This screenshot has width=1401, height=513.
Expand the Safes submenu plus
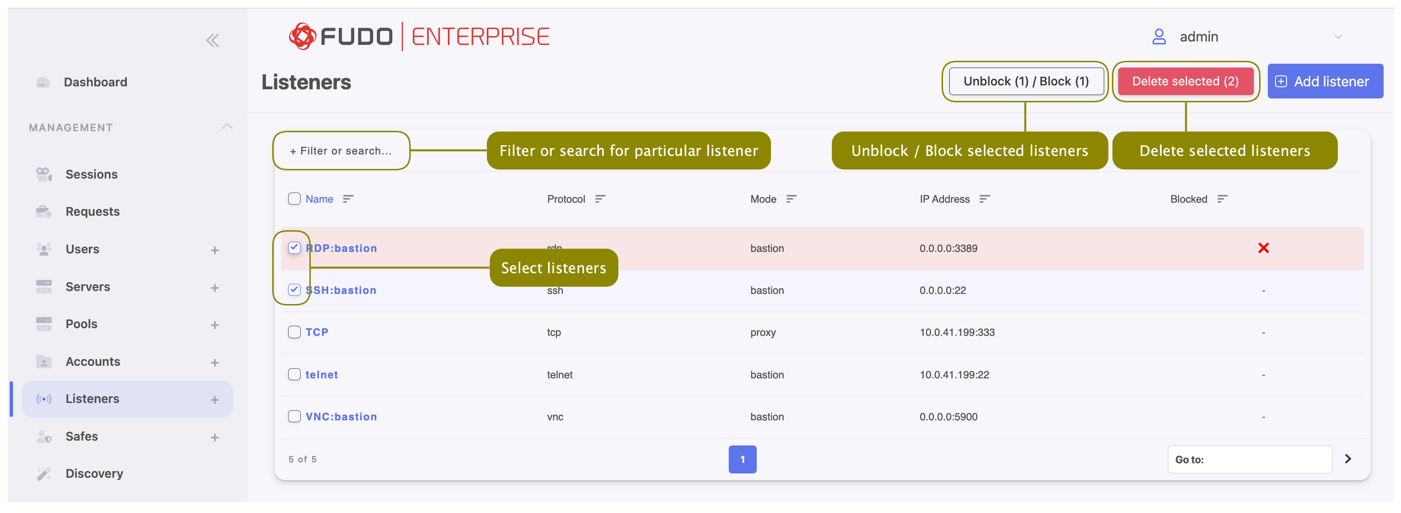point(215,437)
